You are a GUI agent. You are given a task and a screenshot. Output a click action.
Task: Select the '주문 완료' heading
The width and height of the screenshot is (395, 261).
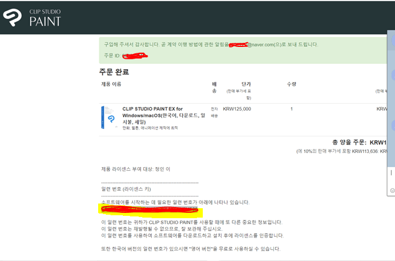pyautogui.click(x=114, y=72)
